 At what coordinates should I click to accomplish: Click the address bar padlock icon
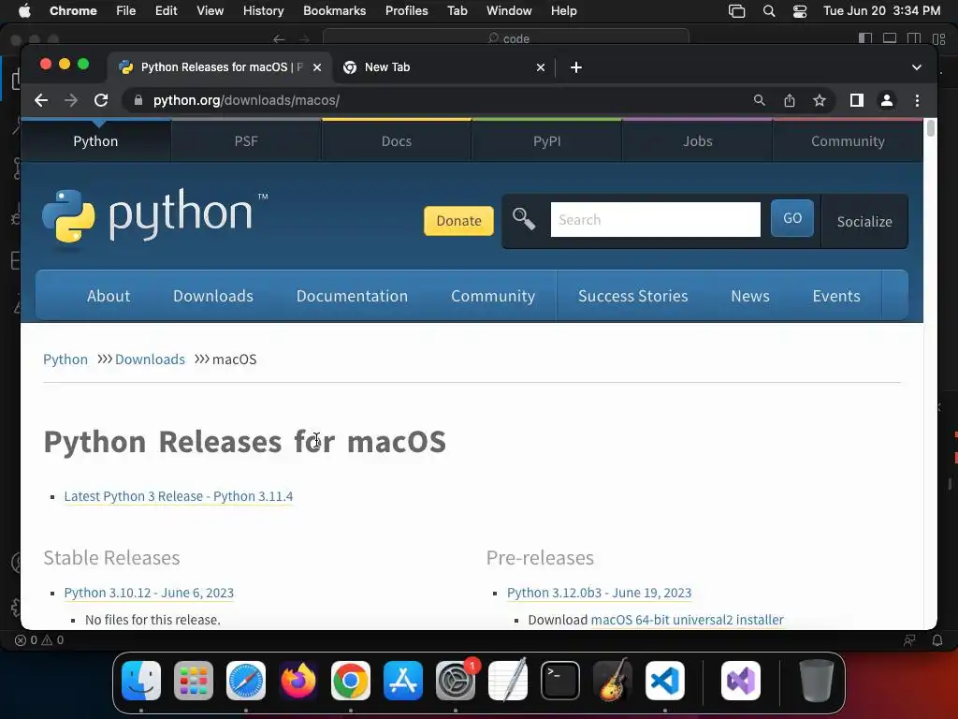[x=138, y=100]
